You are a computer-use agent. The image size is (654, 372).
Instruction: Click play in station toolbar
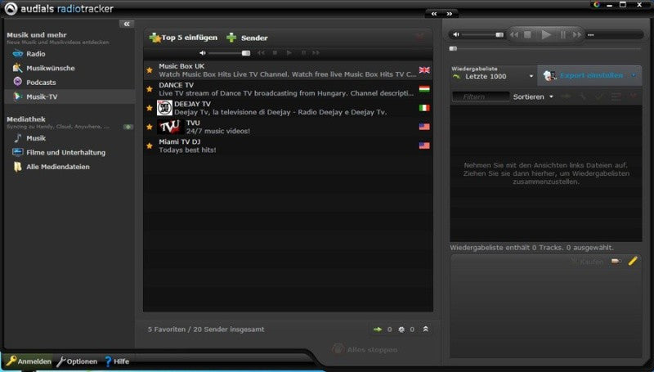click(289, 53)
